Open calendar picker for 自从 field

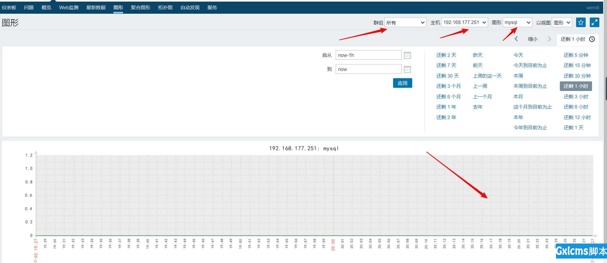407,56
